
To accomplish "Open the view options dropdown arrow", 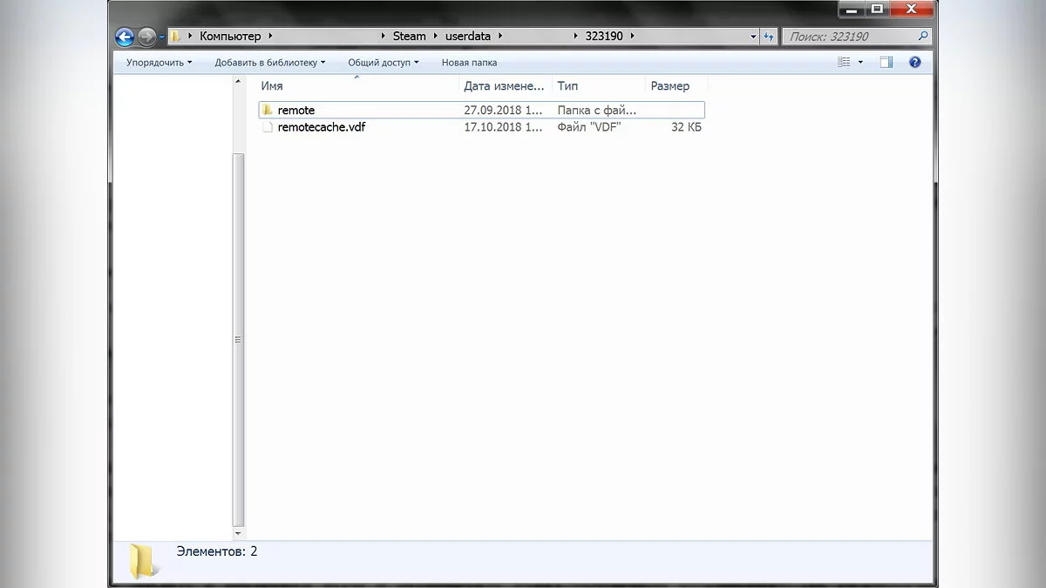I will pos(860,63).
